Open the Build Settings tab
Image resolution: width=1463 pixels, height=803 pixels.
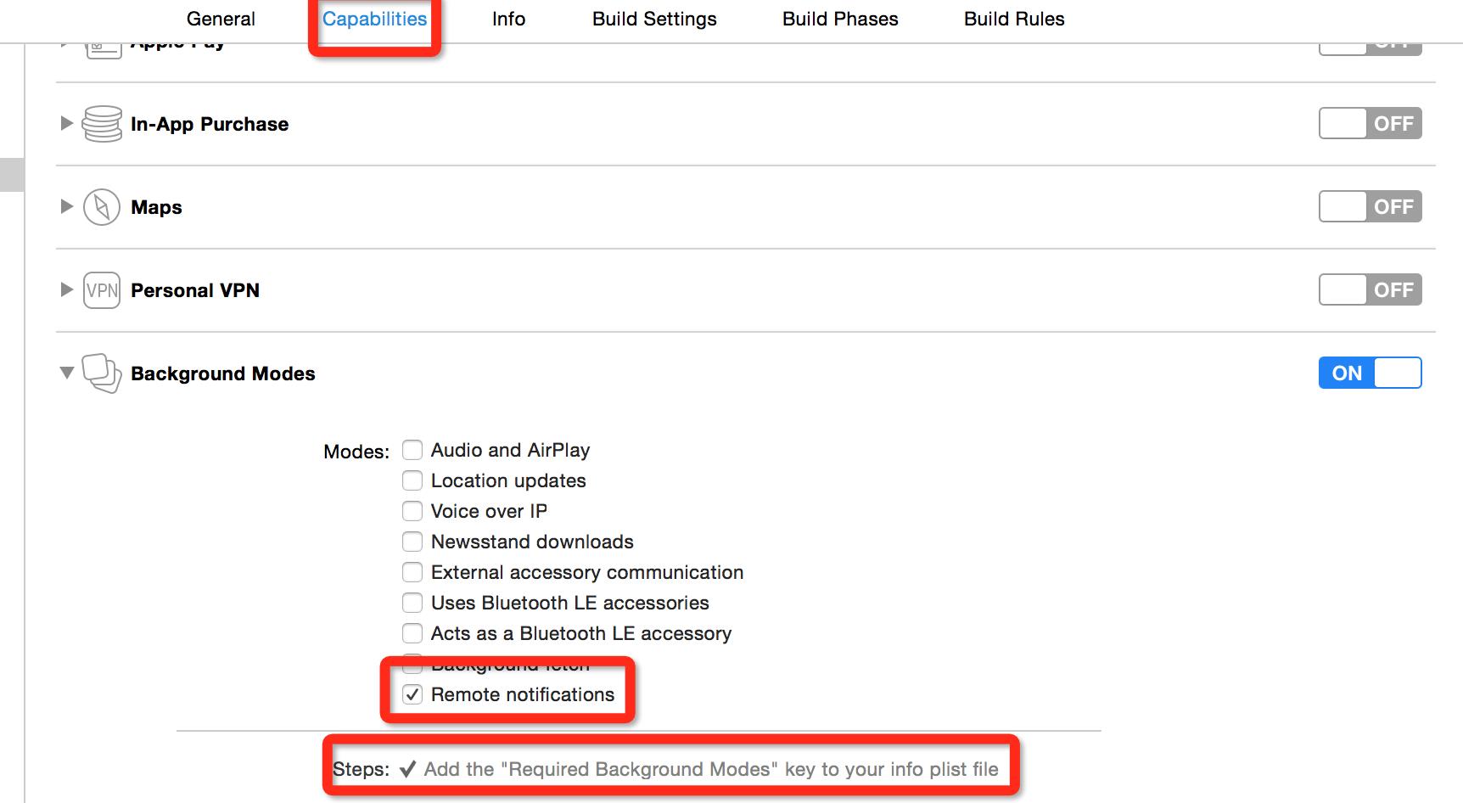(x=654, y=19)
